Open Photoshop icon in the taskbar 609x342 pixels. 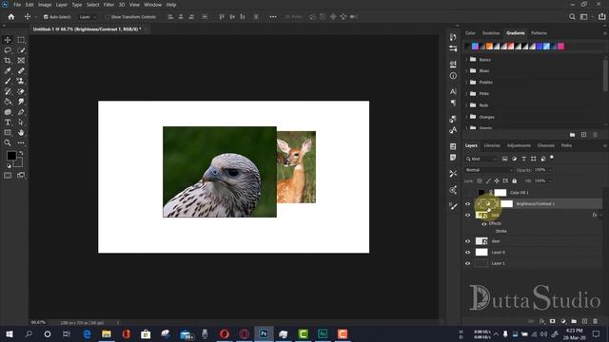coord(264,333)
